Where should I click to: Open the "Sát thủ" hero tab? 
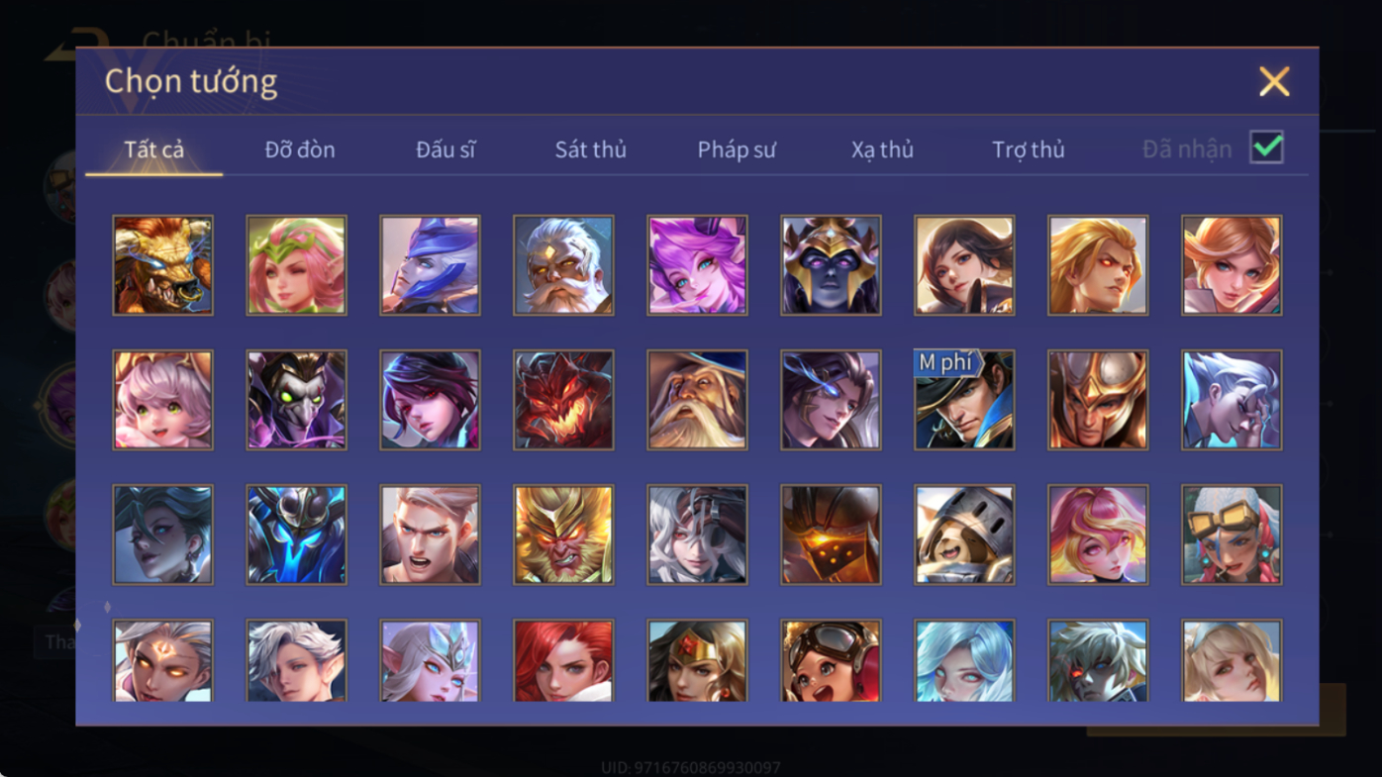point(591,149)
